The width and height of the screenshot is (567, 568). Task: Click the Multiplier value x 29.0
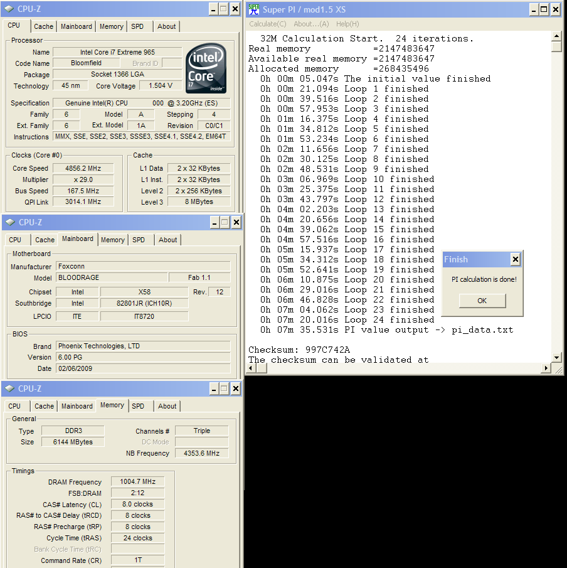click(83, 180)
